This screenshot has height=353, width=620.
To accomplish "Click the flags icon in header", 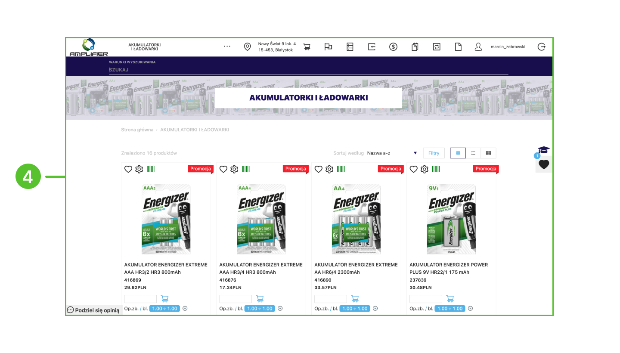I will point(328,47).
